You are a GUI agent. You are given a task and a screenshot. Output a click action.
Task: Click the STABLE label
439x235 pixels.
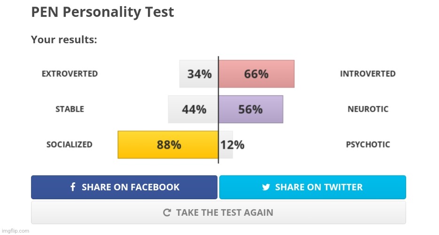click(69, 109)
